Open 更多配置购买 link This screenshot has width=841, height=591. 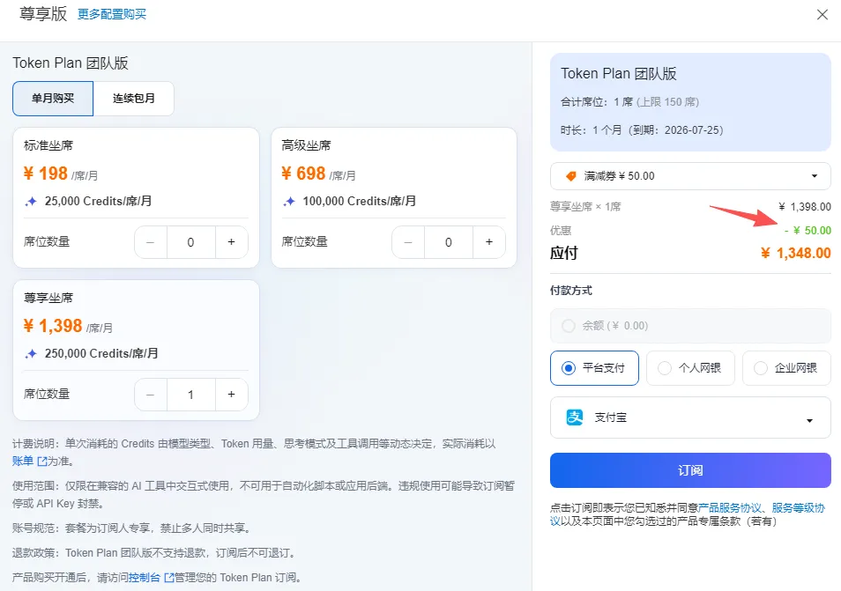[112, 14]
